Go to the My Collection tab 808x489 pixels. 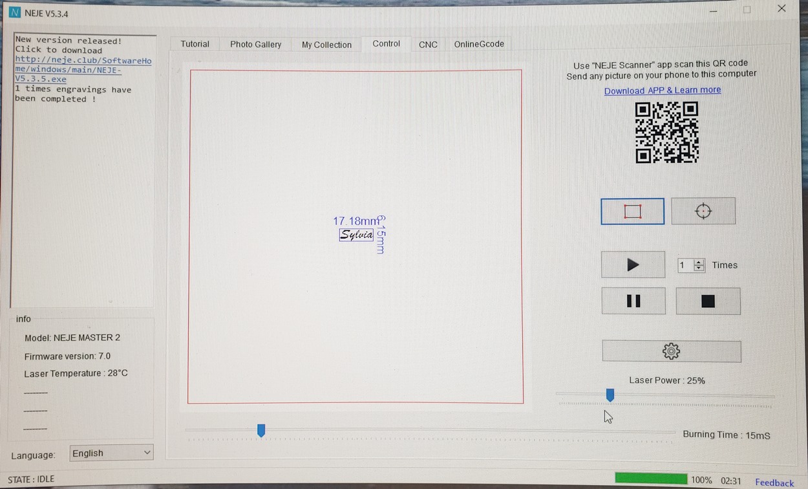(x=326, y=44)
